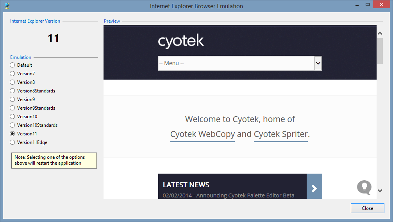
Task: Click the globe application icon in title bar
Action: tap(7, 6)
